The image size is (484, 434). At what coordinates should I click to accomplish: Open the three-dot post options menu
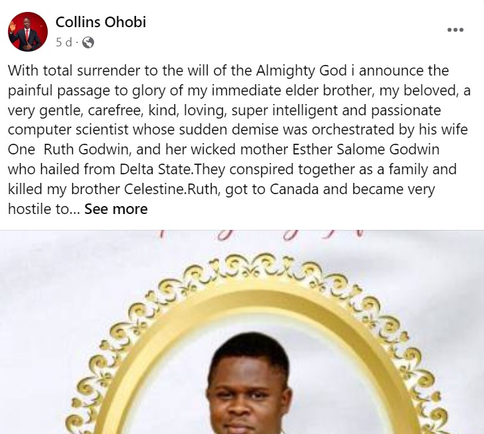pos(455,30)
